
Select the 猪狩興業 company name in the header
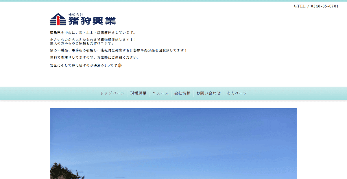point(93,21)
